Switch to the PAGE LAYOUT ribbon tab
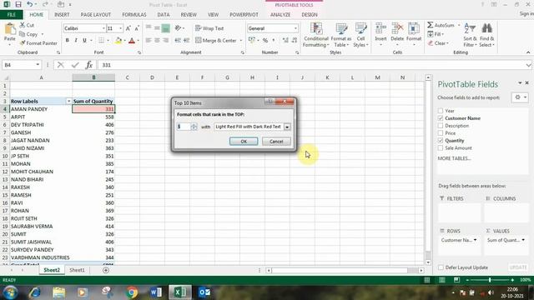This screenshot has width=534, height=300. 96,15
